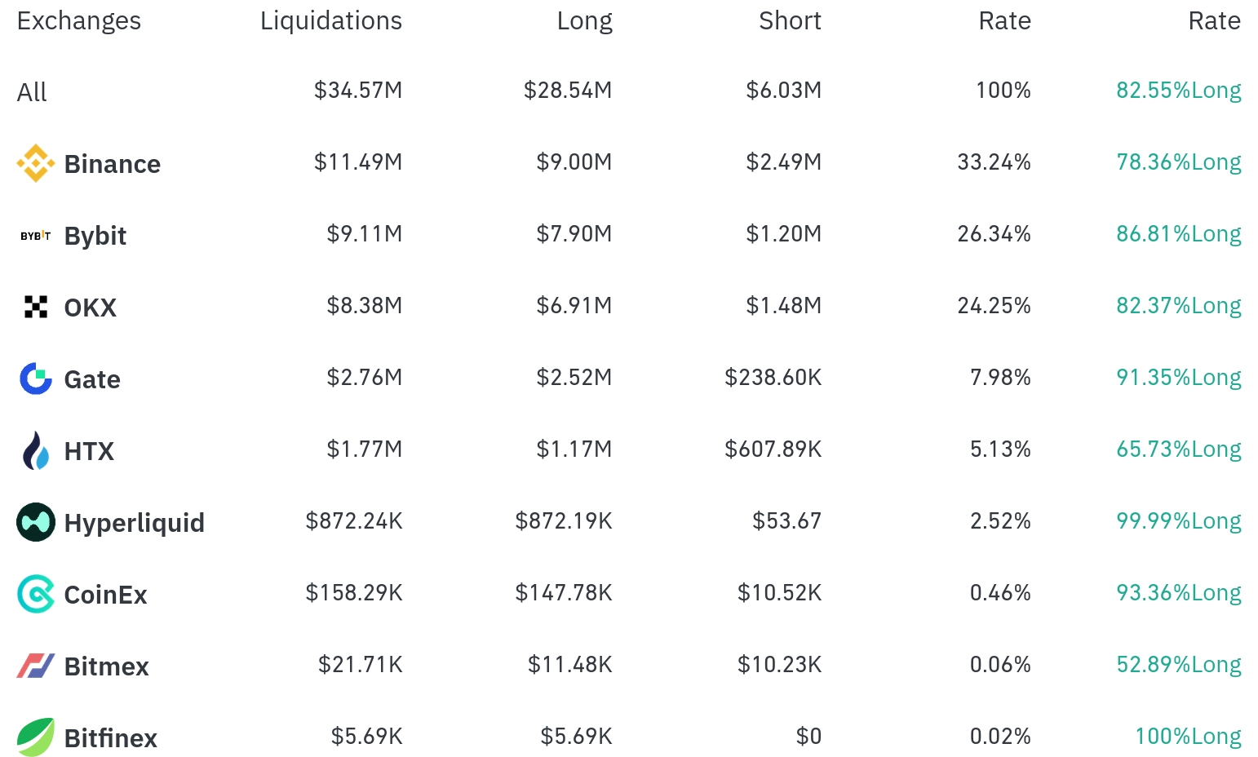Sort by the Long column header
Viewport: 1258px width, 757px height.
click(585, 20)
